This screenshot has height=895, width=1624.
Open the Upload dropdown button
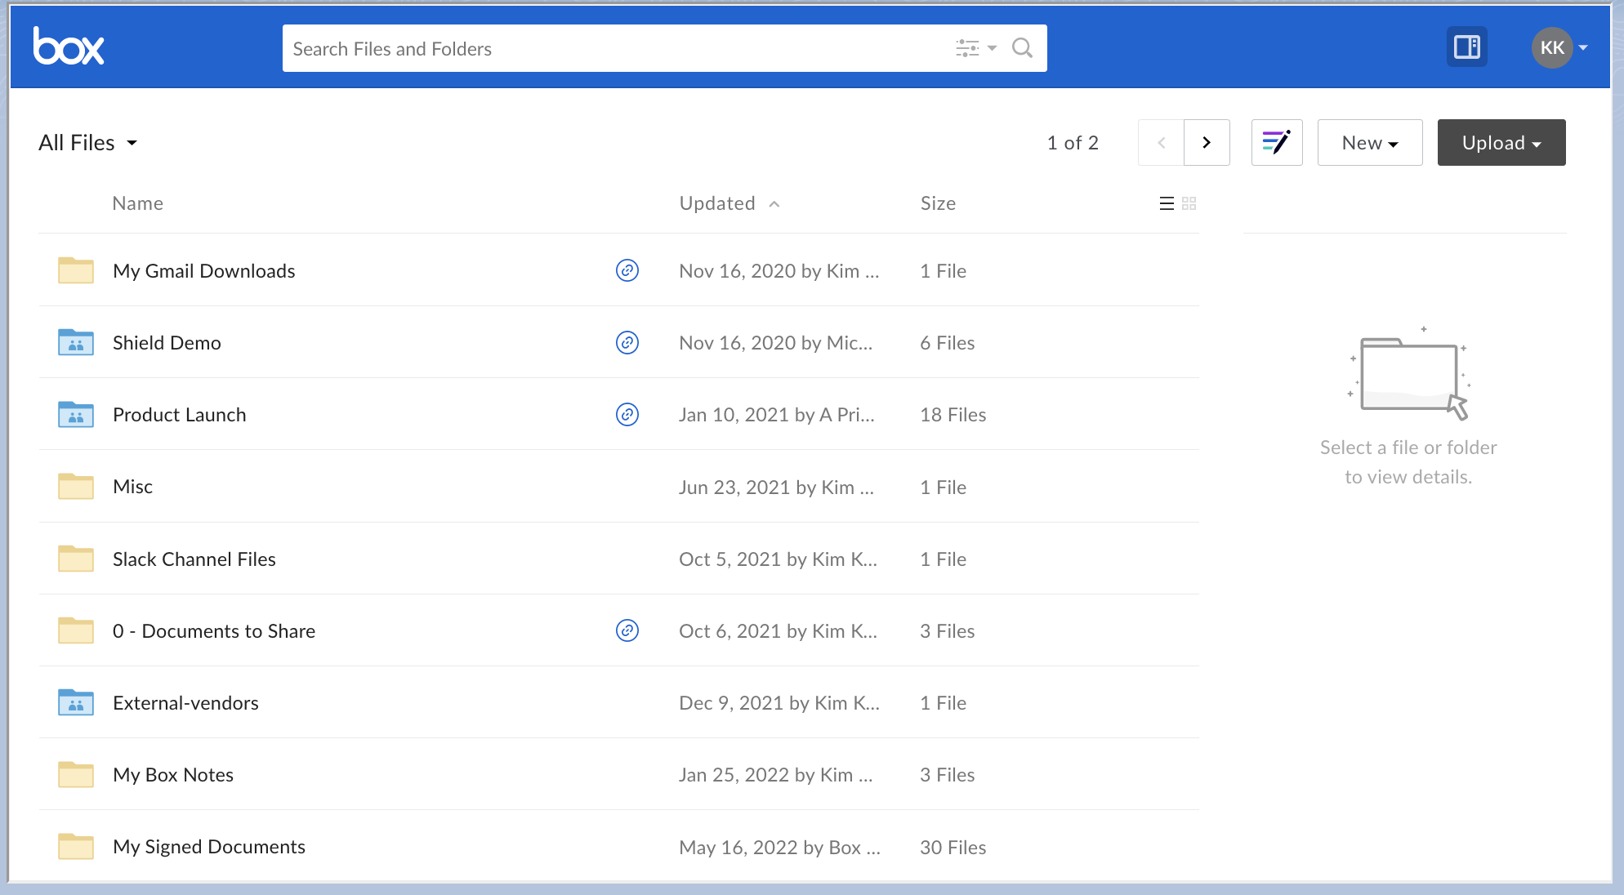[x=1501, y=143]
